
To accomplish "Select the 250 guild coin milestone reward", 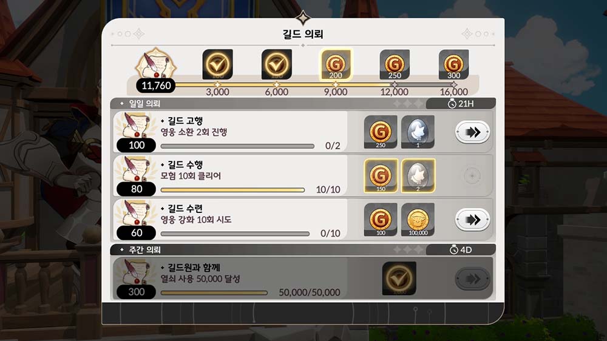I will [x=395, y=65].
